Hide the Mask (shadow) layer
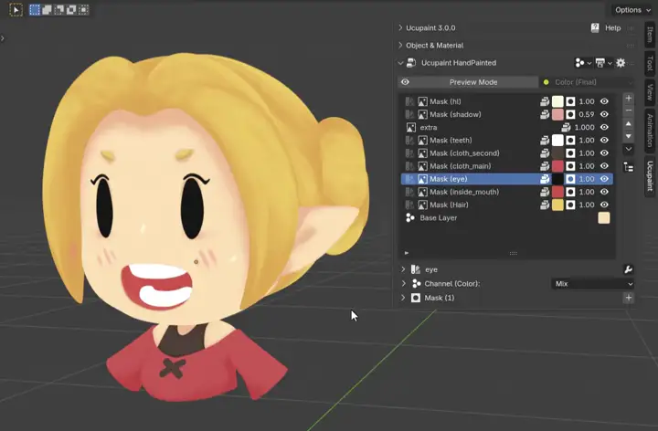 point(604,114)
